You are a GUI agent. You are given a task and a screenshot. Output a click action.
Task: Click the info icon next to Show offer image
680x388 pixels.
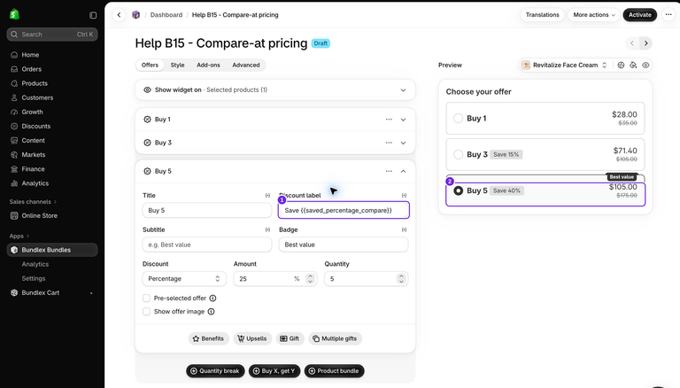coord(212,312)
